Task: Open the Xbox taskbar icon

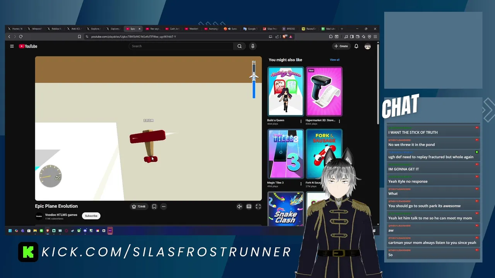Action: pyautogui.click(x=79, y=231)
